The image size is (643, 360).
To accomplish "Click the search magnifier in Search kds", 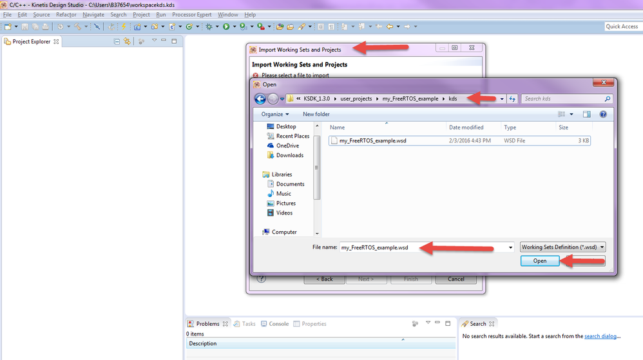I will tap(608, 99).
